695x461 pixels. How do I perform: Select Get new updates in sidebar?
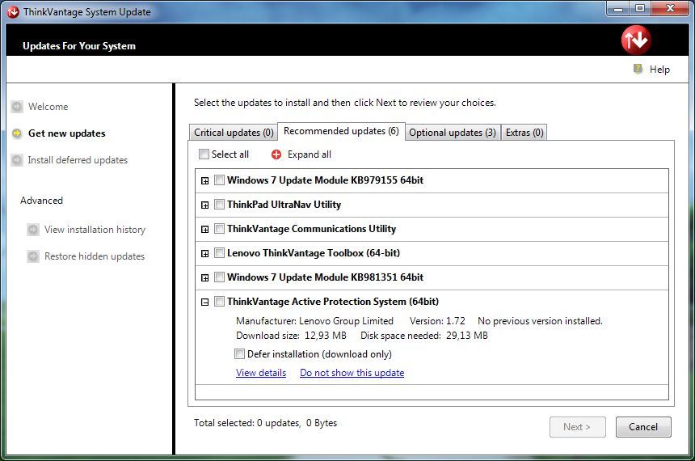[66, 133]
